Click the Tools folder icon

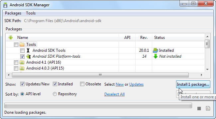click(22, 45)
